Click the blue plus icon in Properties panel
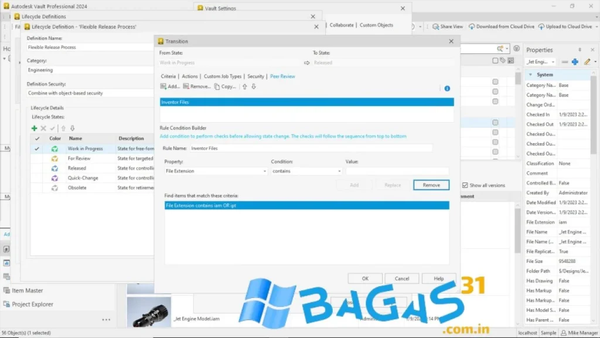The height and width of the screenshot is (338, 600). 575,62
